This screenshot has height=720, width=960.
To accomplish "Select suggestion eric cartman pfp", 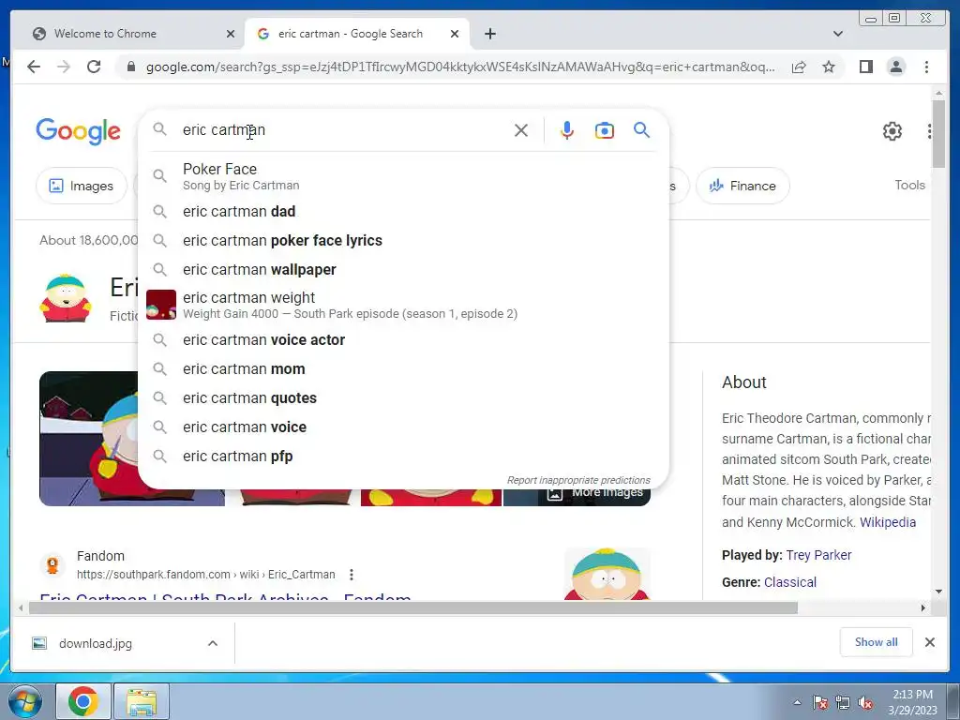I will pyautogui.click(x=403, y=457).
